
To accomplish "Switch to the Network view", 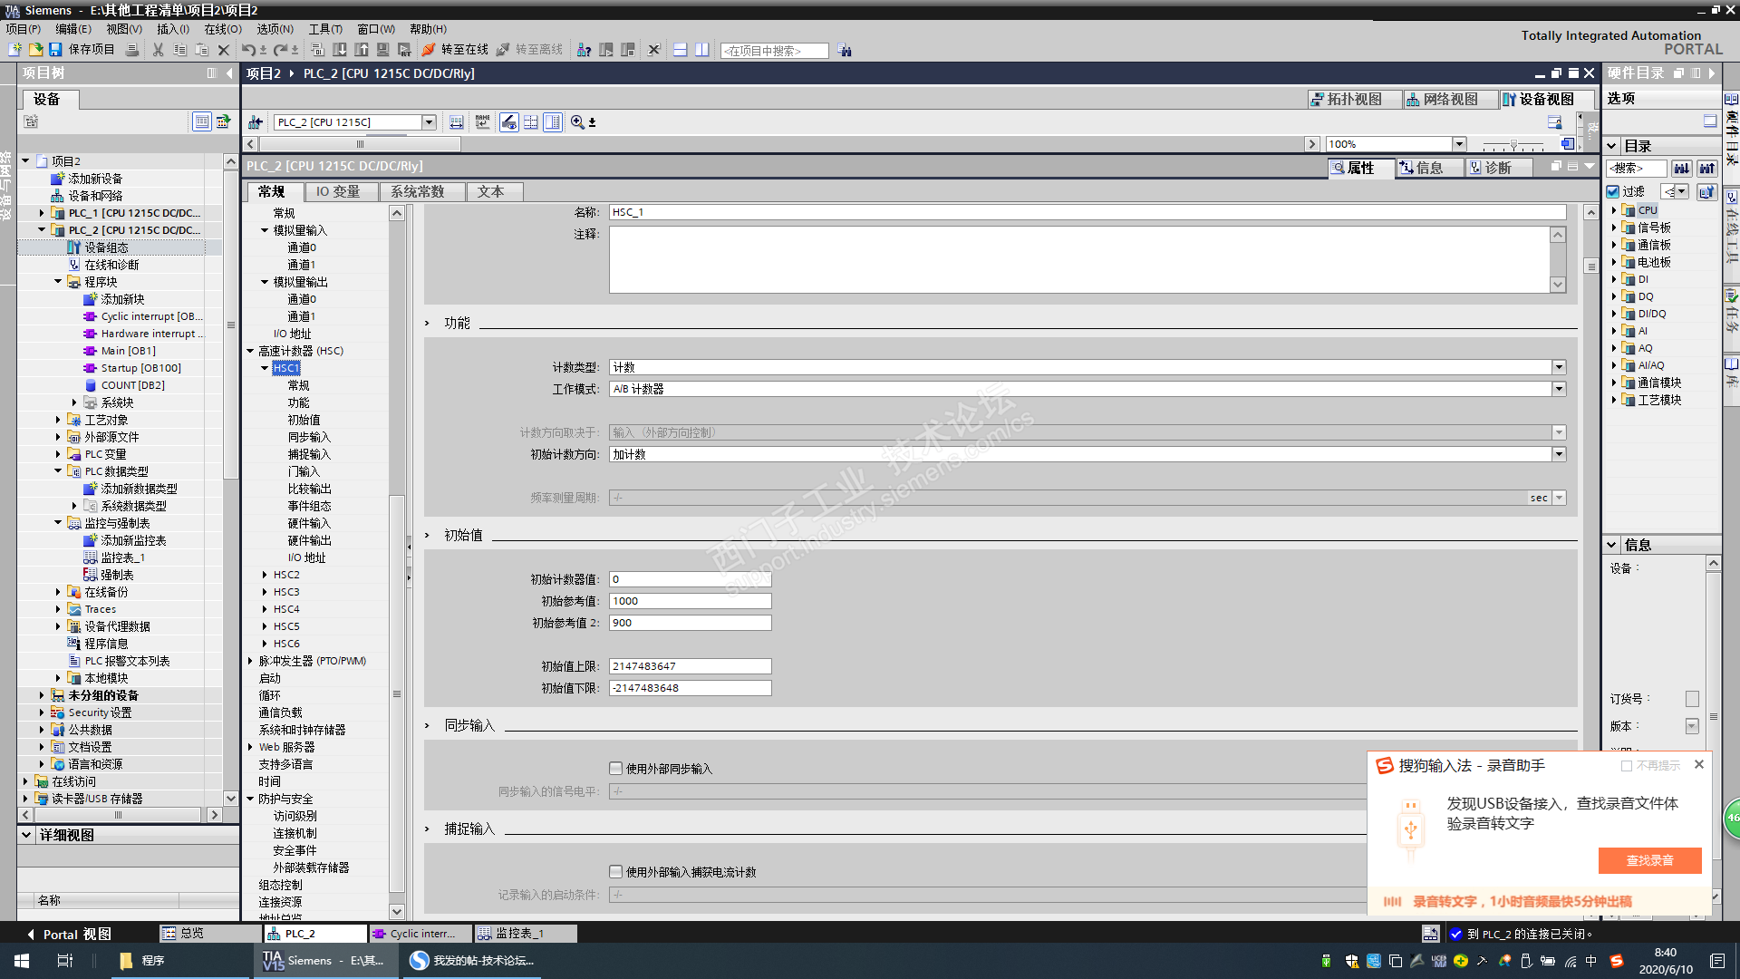I will click(1443, 100).
